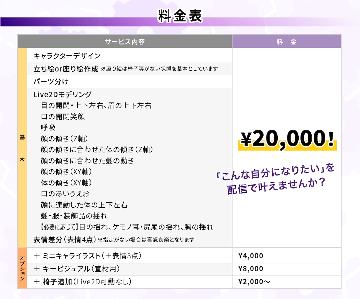Click the 体の傾き(XY軸) line
This screenshot has width=360, height=299.
66,183
